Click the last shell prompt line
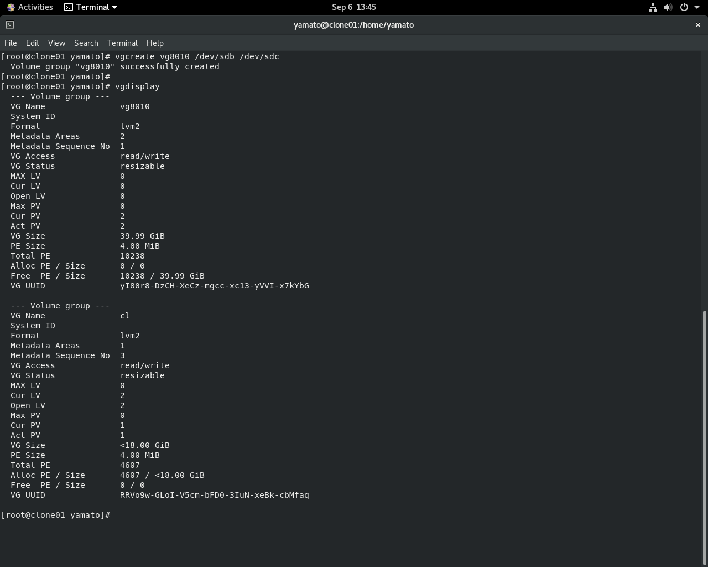Viewport: 708px width, 567px height. pos(56,515)
